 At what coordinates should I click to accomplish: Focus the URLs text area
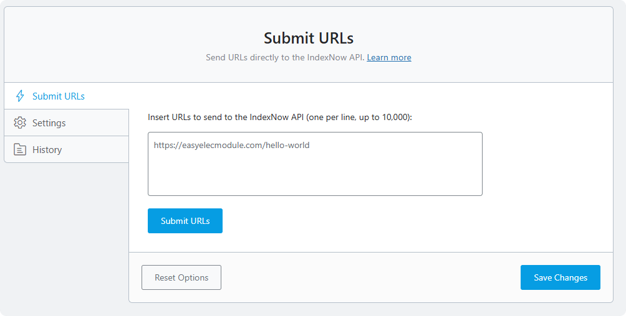click(x=315, y=164)
